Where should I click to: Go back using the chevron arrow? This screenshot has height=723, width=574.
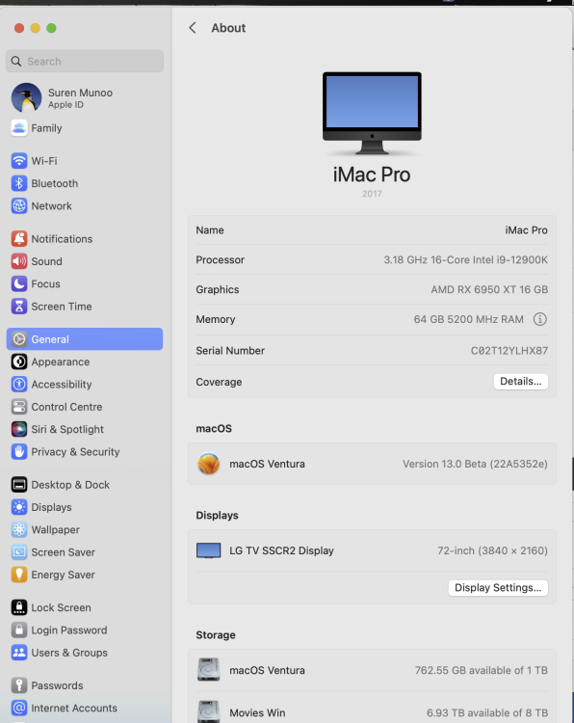193,28
